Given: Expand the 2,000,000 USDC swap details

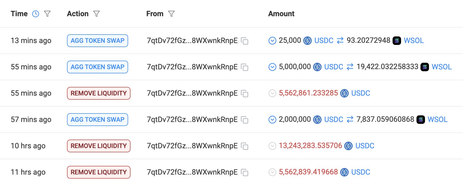Looking at the screenshot, I should 272,120.
